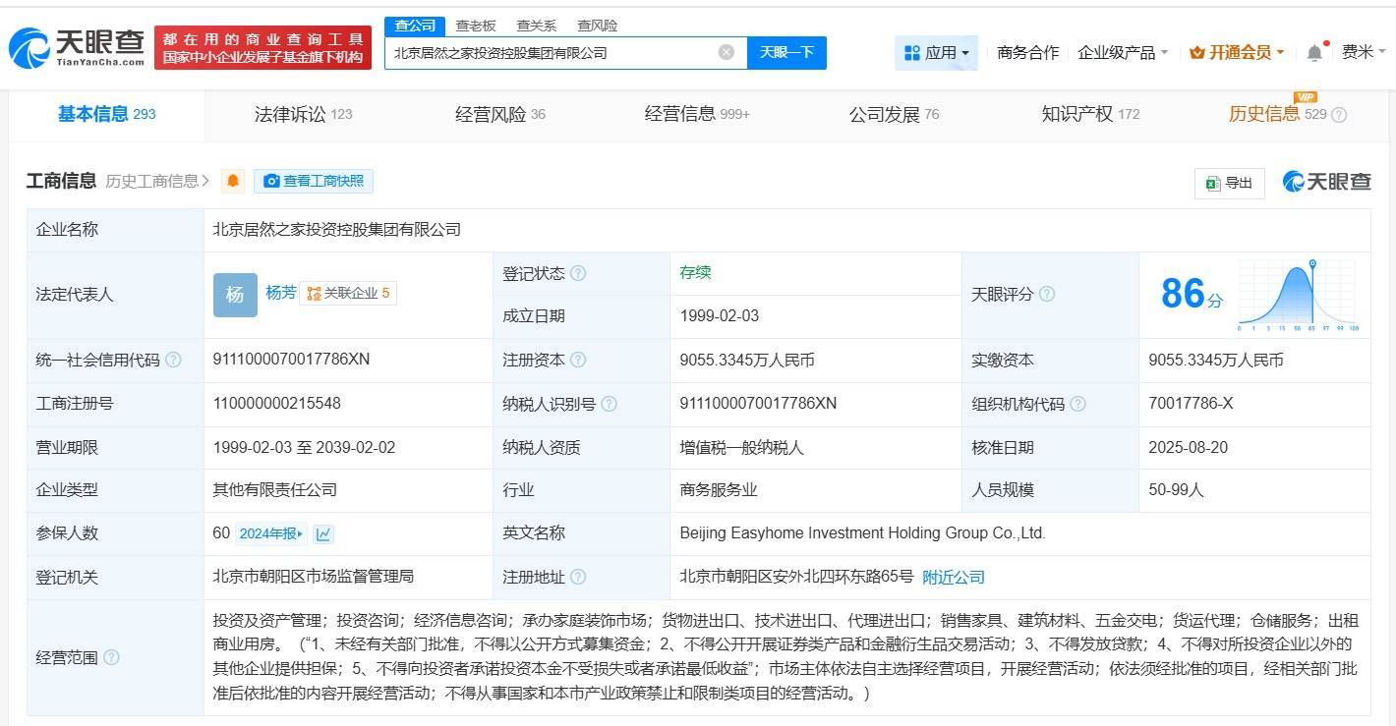1396x726 pixels.
Task: Click help icon beside 天眼评分
Action: 1047,295
